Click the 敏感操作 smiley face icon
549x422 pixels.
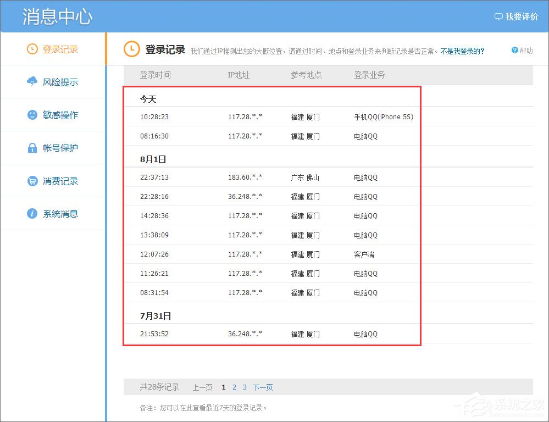(33, 115)
